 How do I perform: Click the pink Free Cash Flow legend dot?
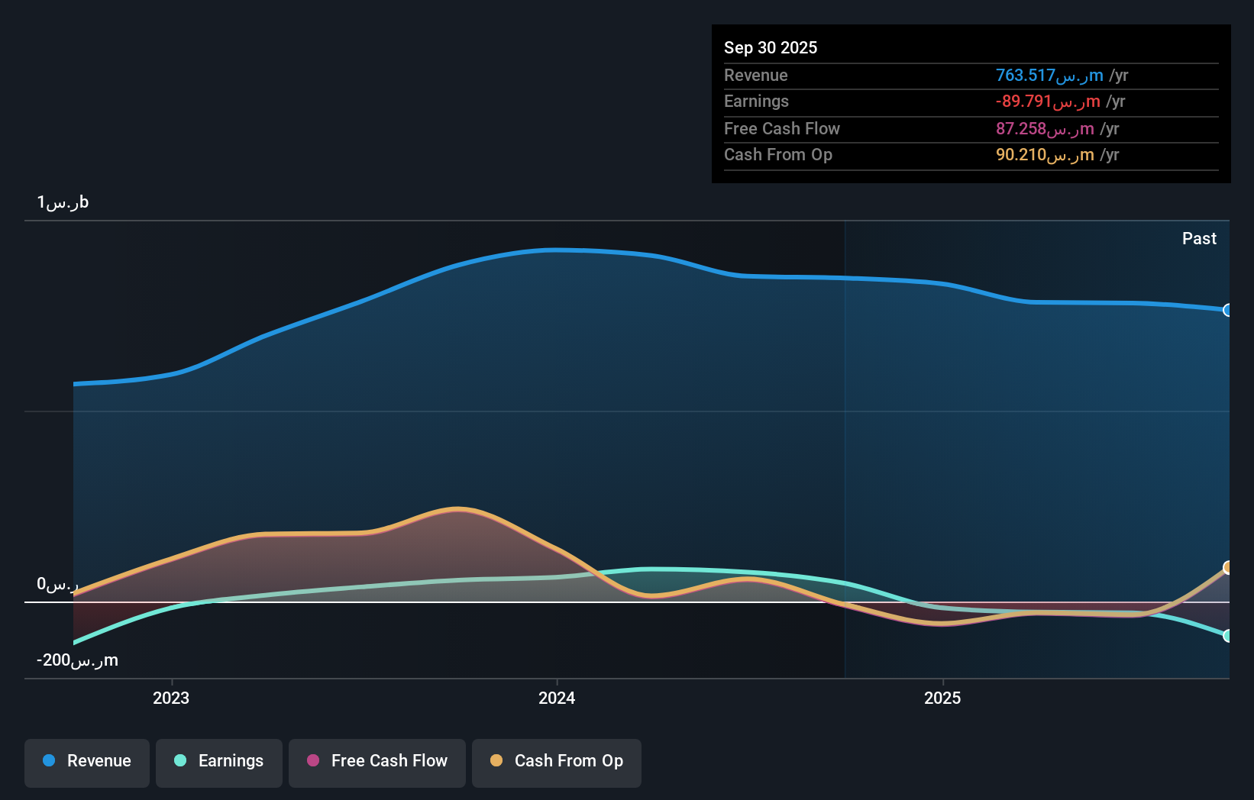[x=312, y=761]
